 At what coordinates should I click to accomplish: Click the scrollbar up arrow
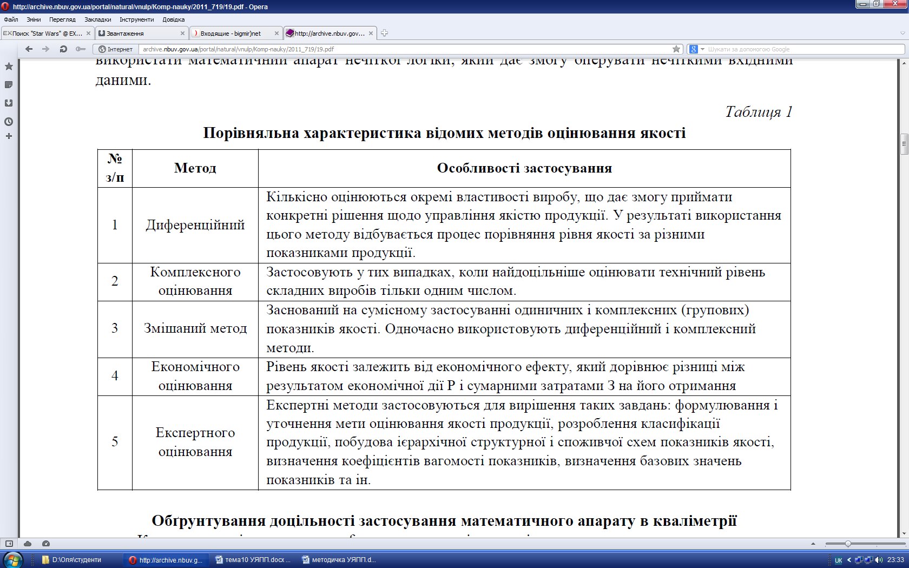(x=904, y=63)
